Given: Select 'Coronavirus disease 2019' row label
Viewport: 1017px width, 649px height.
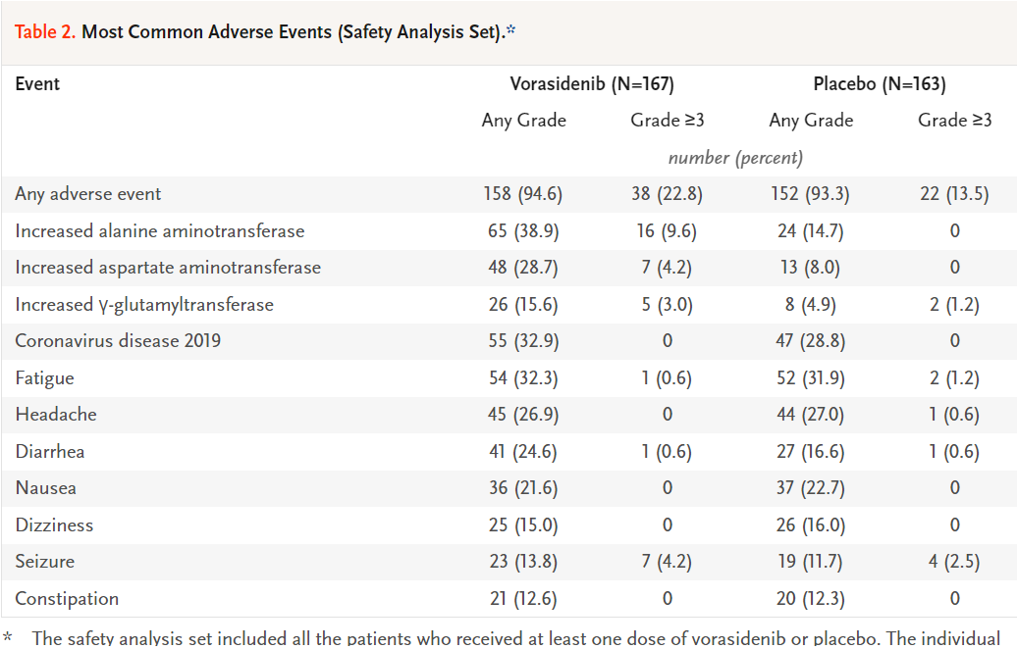Looking at the screenshot, I should (118, 341).
